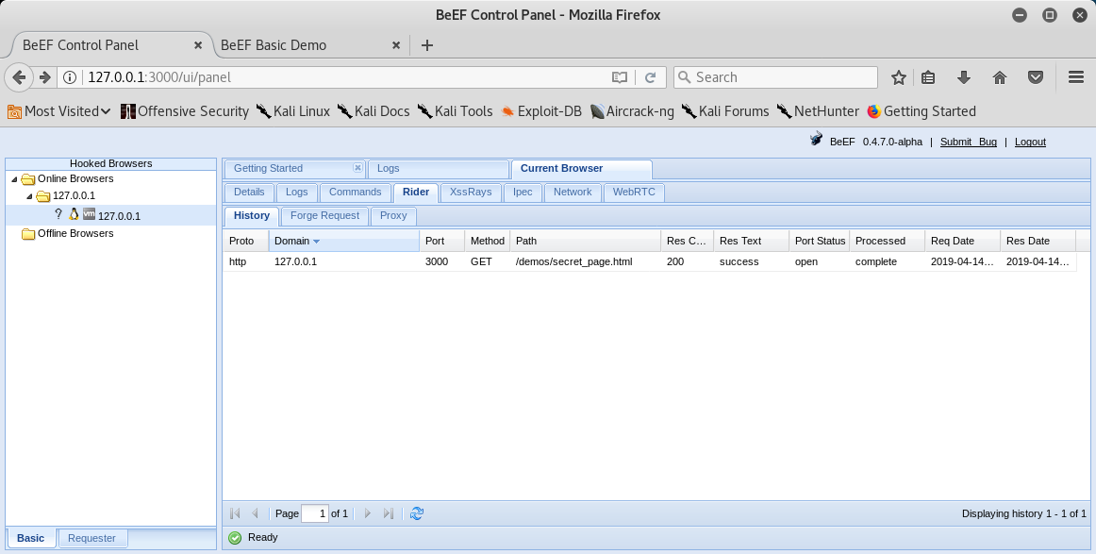
Task: Click the Firefox back arrow button
Action: 19,77
